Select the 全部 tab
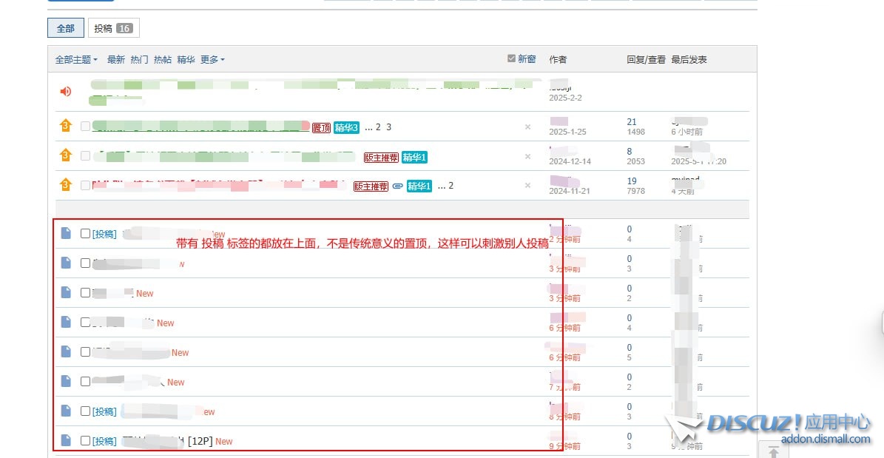The width and height of the screenshot is (884, 458). (66, 28)
